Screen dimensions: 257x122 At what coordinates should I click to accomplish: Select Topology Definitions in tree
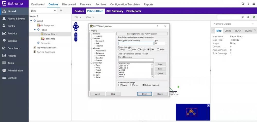click(x=47, y=48)
